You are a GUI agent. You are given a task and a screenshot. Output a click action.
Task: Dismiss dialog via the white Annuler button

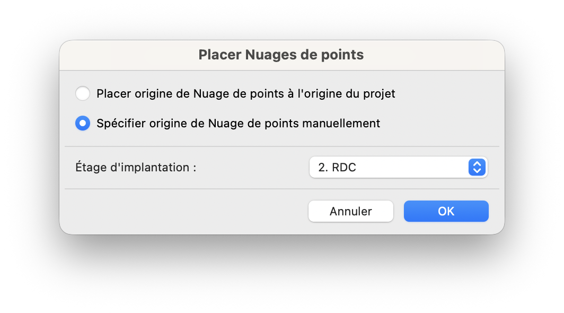[x=351, y=211]
